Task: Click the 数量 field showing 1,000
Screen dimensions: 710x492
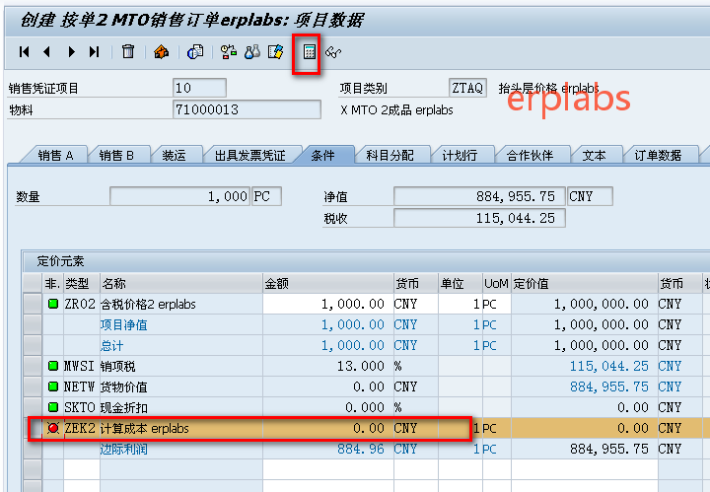Action: click(179, 196)
